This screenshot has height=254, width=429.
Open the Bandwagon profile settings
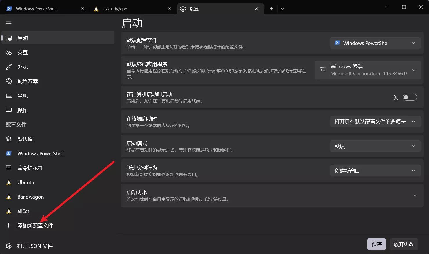(x=58, y=197)
